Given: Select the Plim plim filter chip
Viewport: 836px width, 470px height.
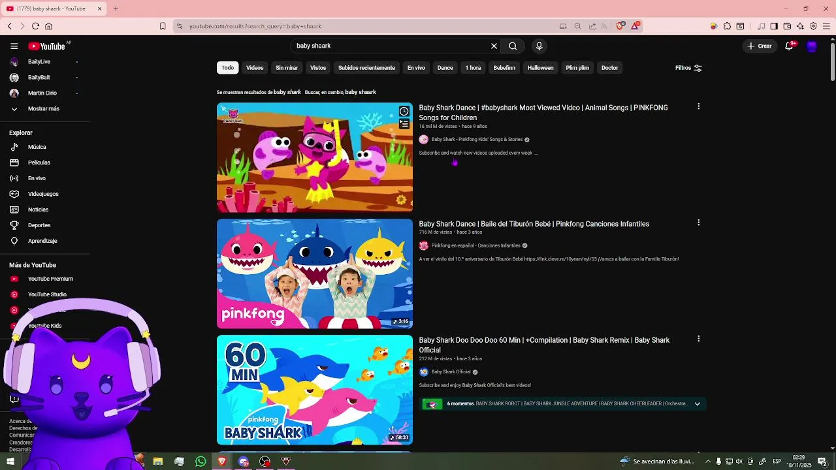Looking at the screenshot, I should (577, 68).
